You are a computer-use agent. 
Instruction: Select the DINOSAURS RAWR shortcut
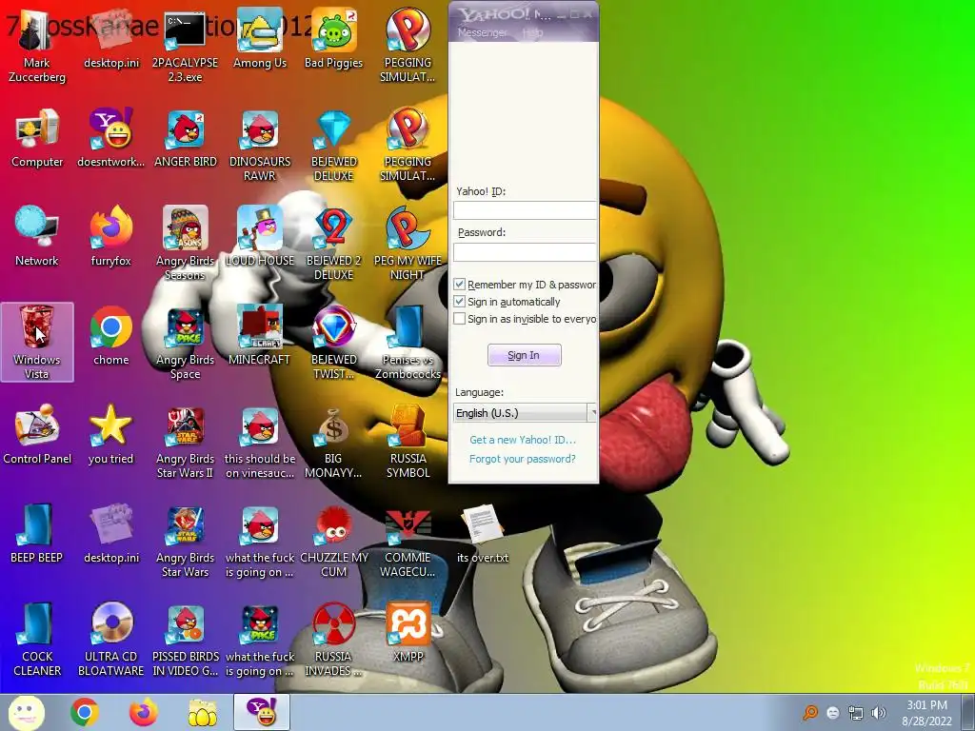[x=260, y=146]
